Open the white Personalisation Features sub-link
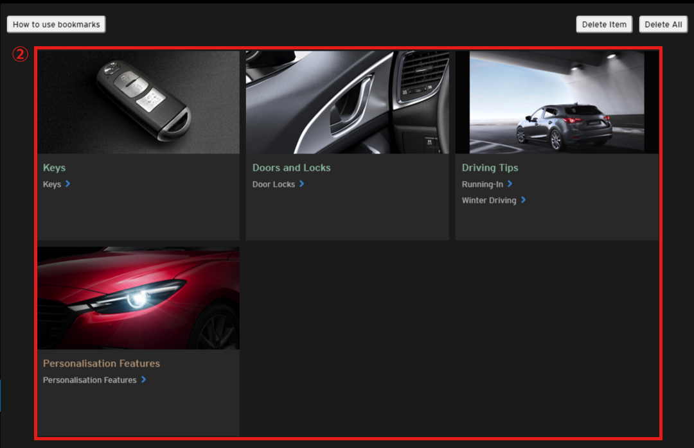The width and height of the screenshot is (694, 448). pyautogui.click(x=89, y=380)
